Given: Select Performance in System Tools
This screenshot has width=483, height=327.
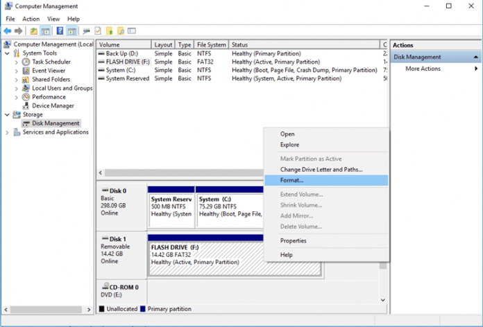Looking at the screenshot, I should coord(49,97).
